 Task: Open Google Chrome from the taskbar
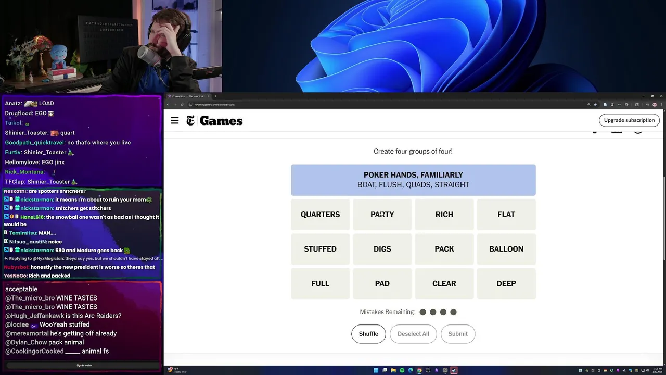(x=419, y=370)
